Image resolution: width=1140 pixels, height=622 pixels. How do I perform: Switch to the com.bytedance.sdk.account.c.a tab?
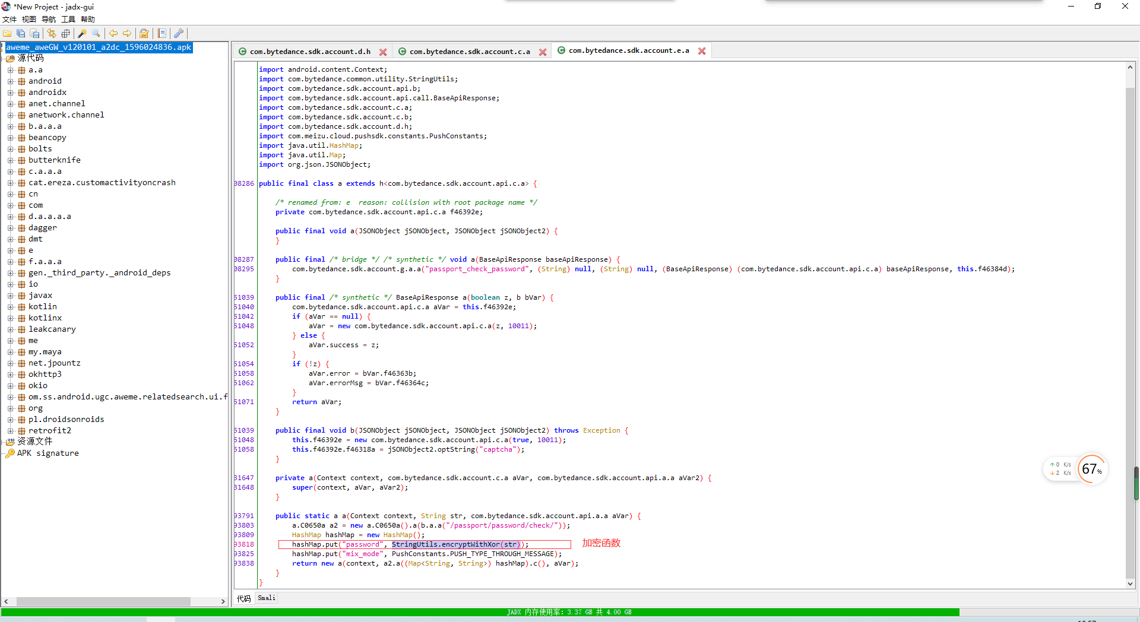tap(470, 52)
